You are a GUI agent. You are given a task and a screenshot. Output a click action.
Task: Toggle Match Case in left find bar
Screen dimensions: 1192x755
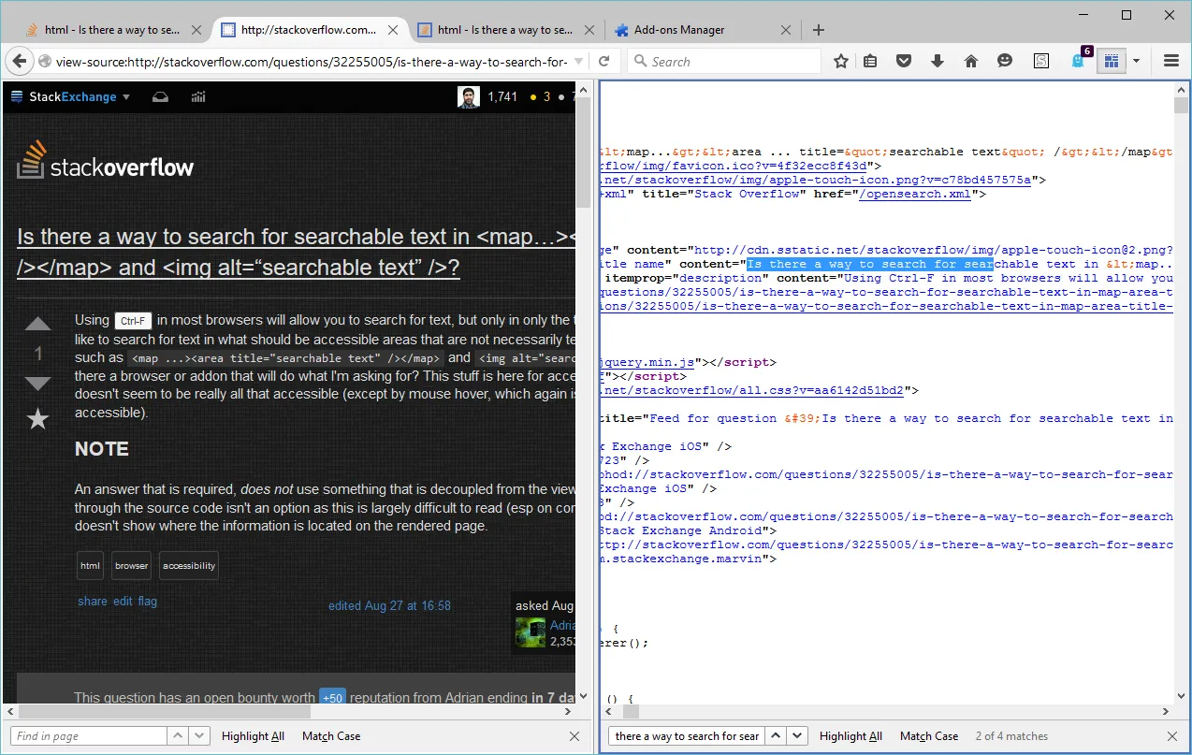pyautogui.click(x=331, y=736)
